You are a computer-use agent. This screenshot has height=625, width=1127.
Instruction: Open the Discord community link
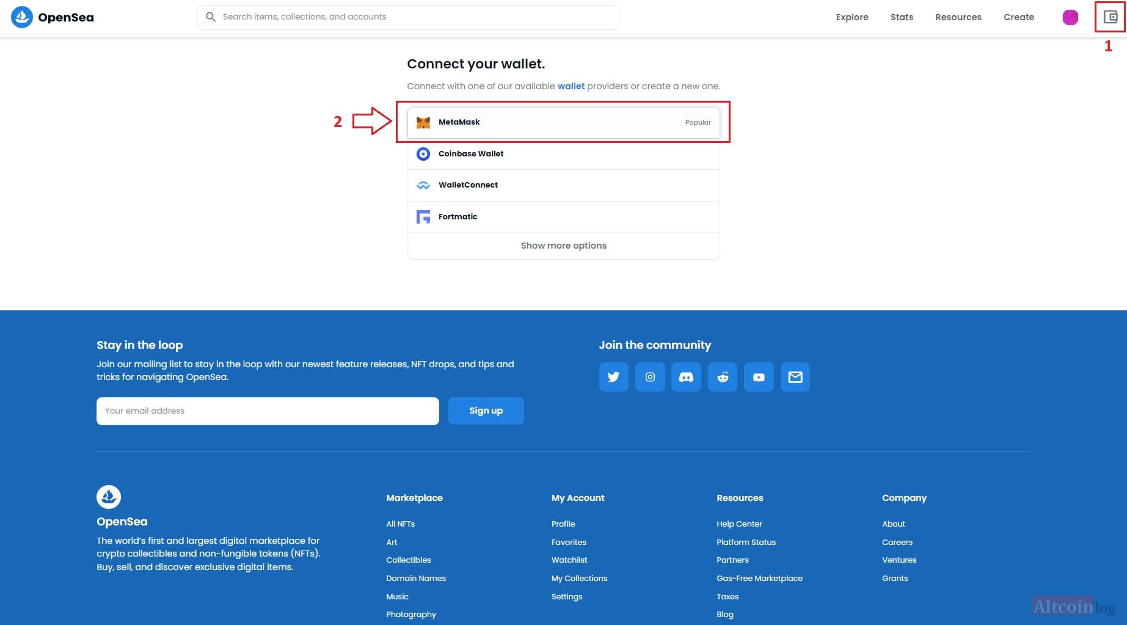pos(686,377)
